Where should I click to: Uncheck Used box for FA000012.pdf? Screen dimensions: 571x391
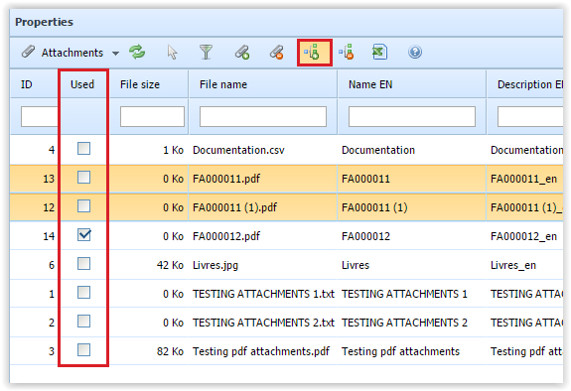pyautogui.click(x=83, y=235)
